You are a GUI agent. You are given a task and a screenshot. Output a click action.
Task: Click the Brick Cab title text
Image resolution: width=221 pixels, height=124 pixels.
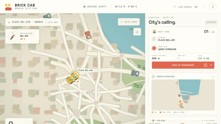click(x=25, y=5)
